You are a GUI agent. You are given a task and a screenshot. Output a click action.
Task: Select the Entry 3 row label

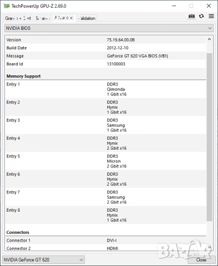13,120
